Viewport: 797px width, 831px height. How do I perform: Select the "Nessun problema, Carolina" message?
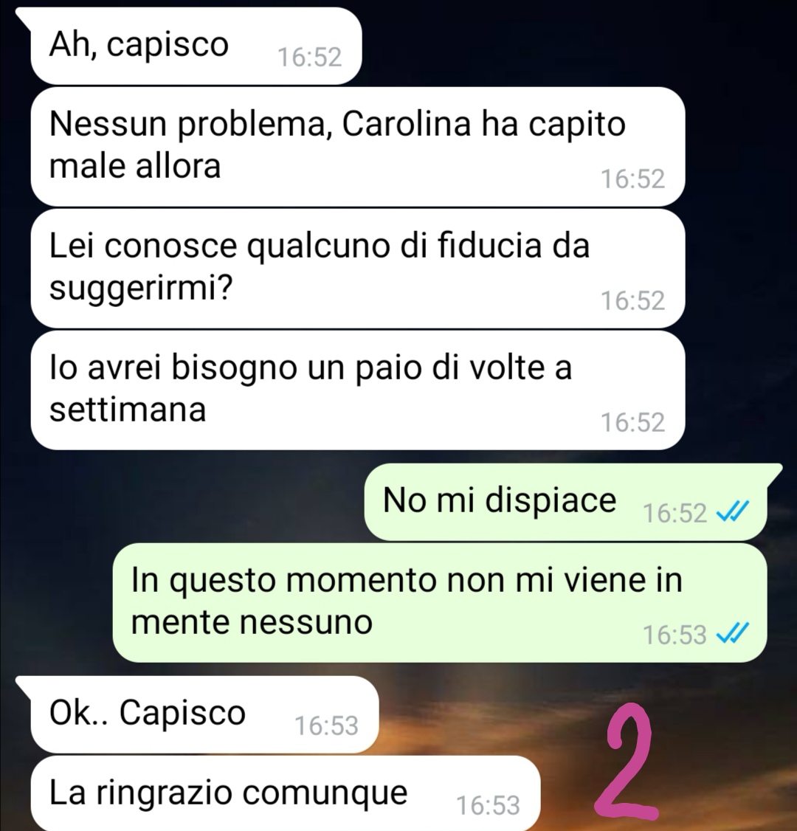[358, 146]
